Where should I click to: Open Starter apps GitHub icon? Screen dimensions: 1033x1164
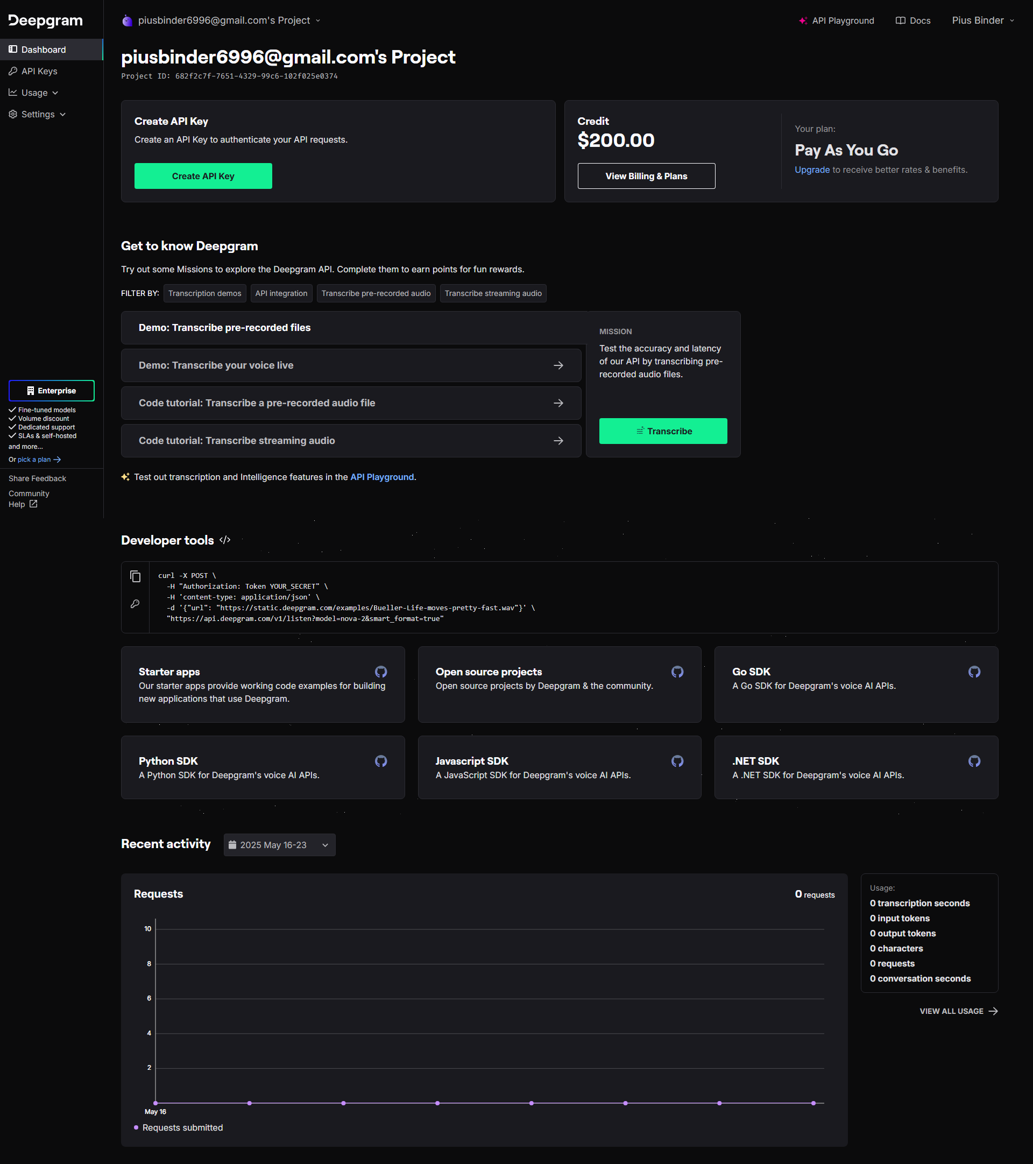[381, 672]
